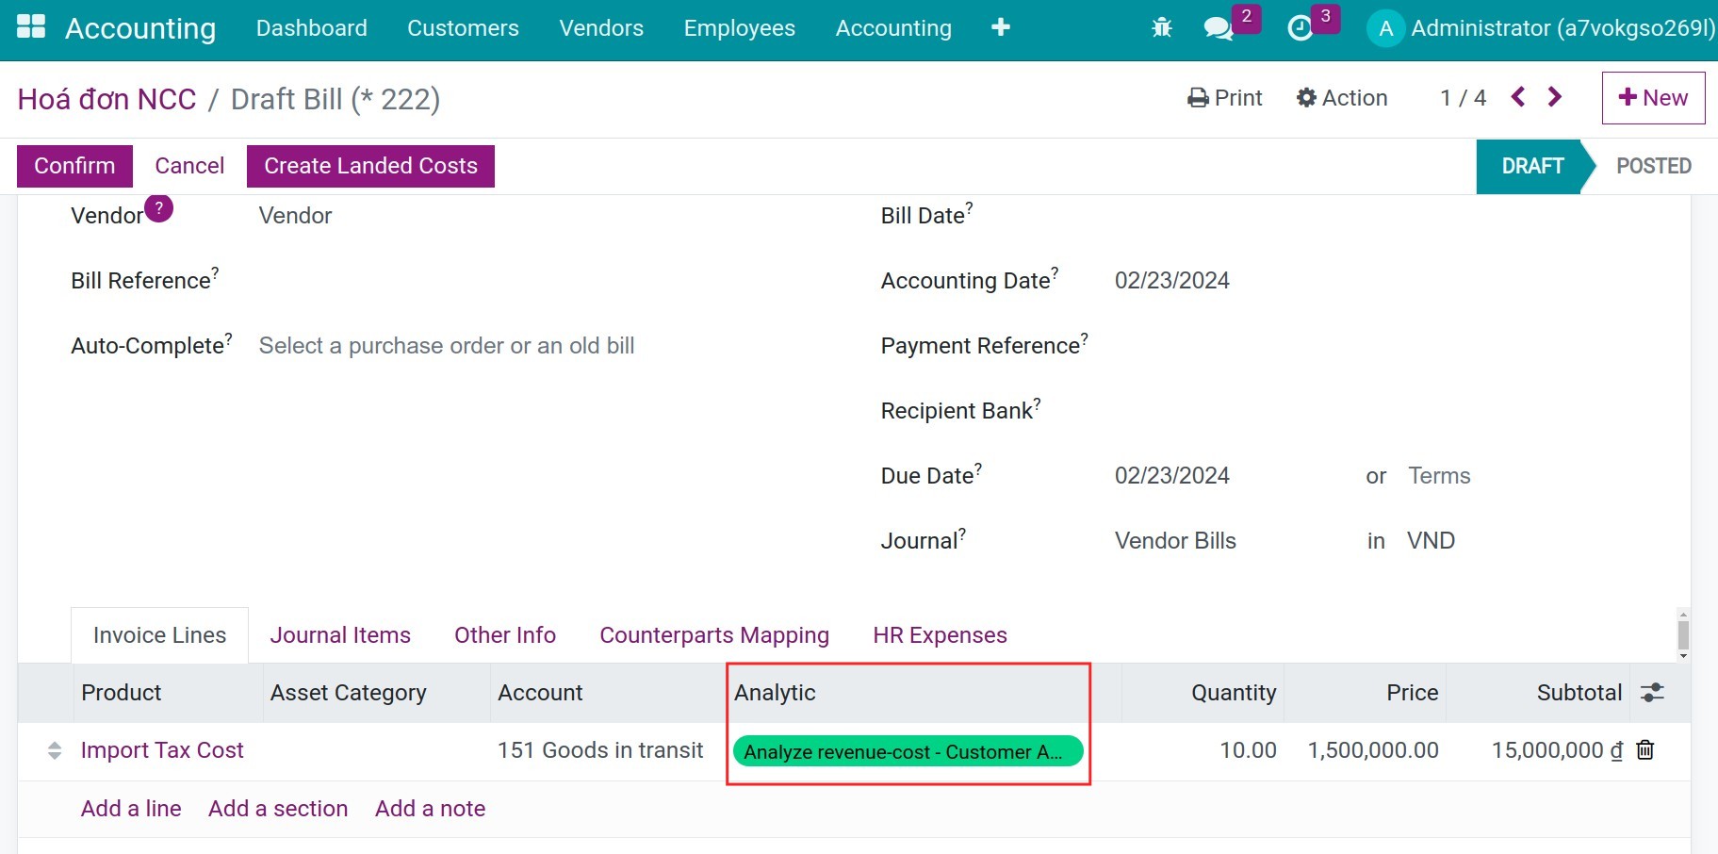Activate the debug bug icon

point(1163,27)
